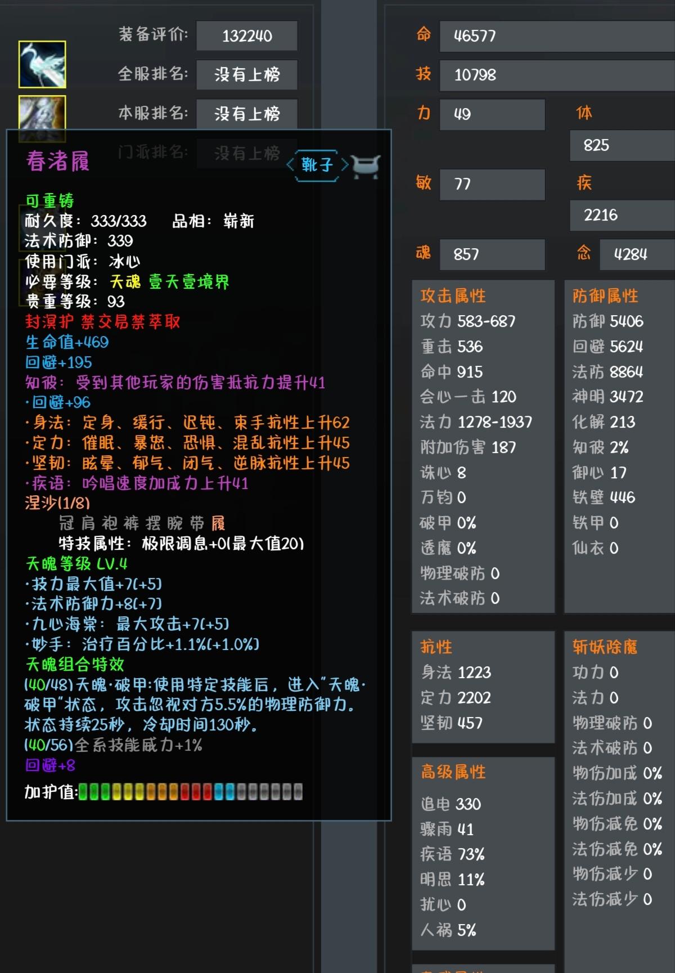Image resolution: width=675 pixels, height=973 pixels.
Task: Click the 天魄等级 LV.4 line
Action: [76, 564]
